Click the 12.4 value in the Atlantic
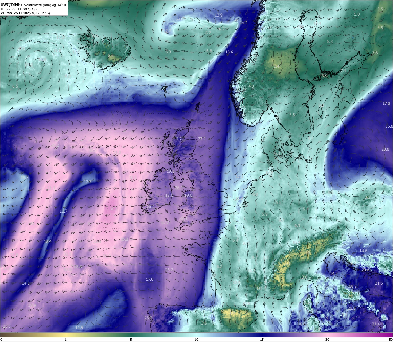Viewport: 393px width, 342px height. tap(48, 242)
